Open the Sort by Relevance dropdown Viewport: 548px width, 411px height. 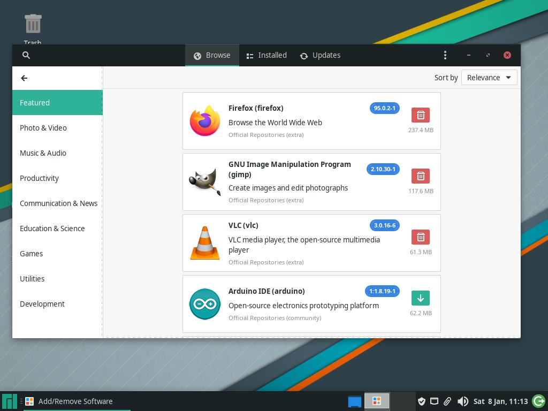point(489,78)
